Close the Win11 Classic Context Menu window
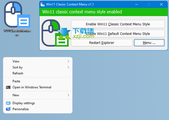The height and width of the screenshot is (120, 169). [x=161, y=4]
